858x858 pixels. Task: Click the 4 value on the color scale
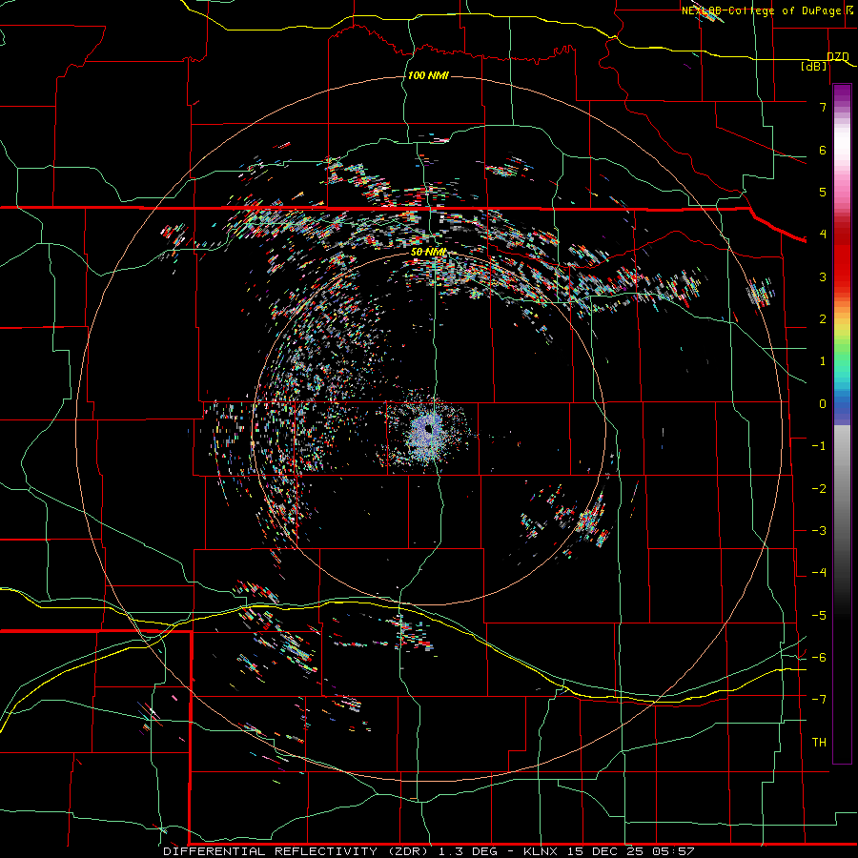[823, 235]
